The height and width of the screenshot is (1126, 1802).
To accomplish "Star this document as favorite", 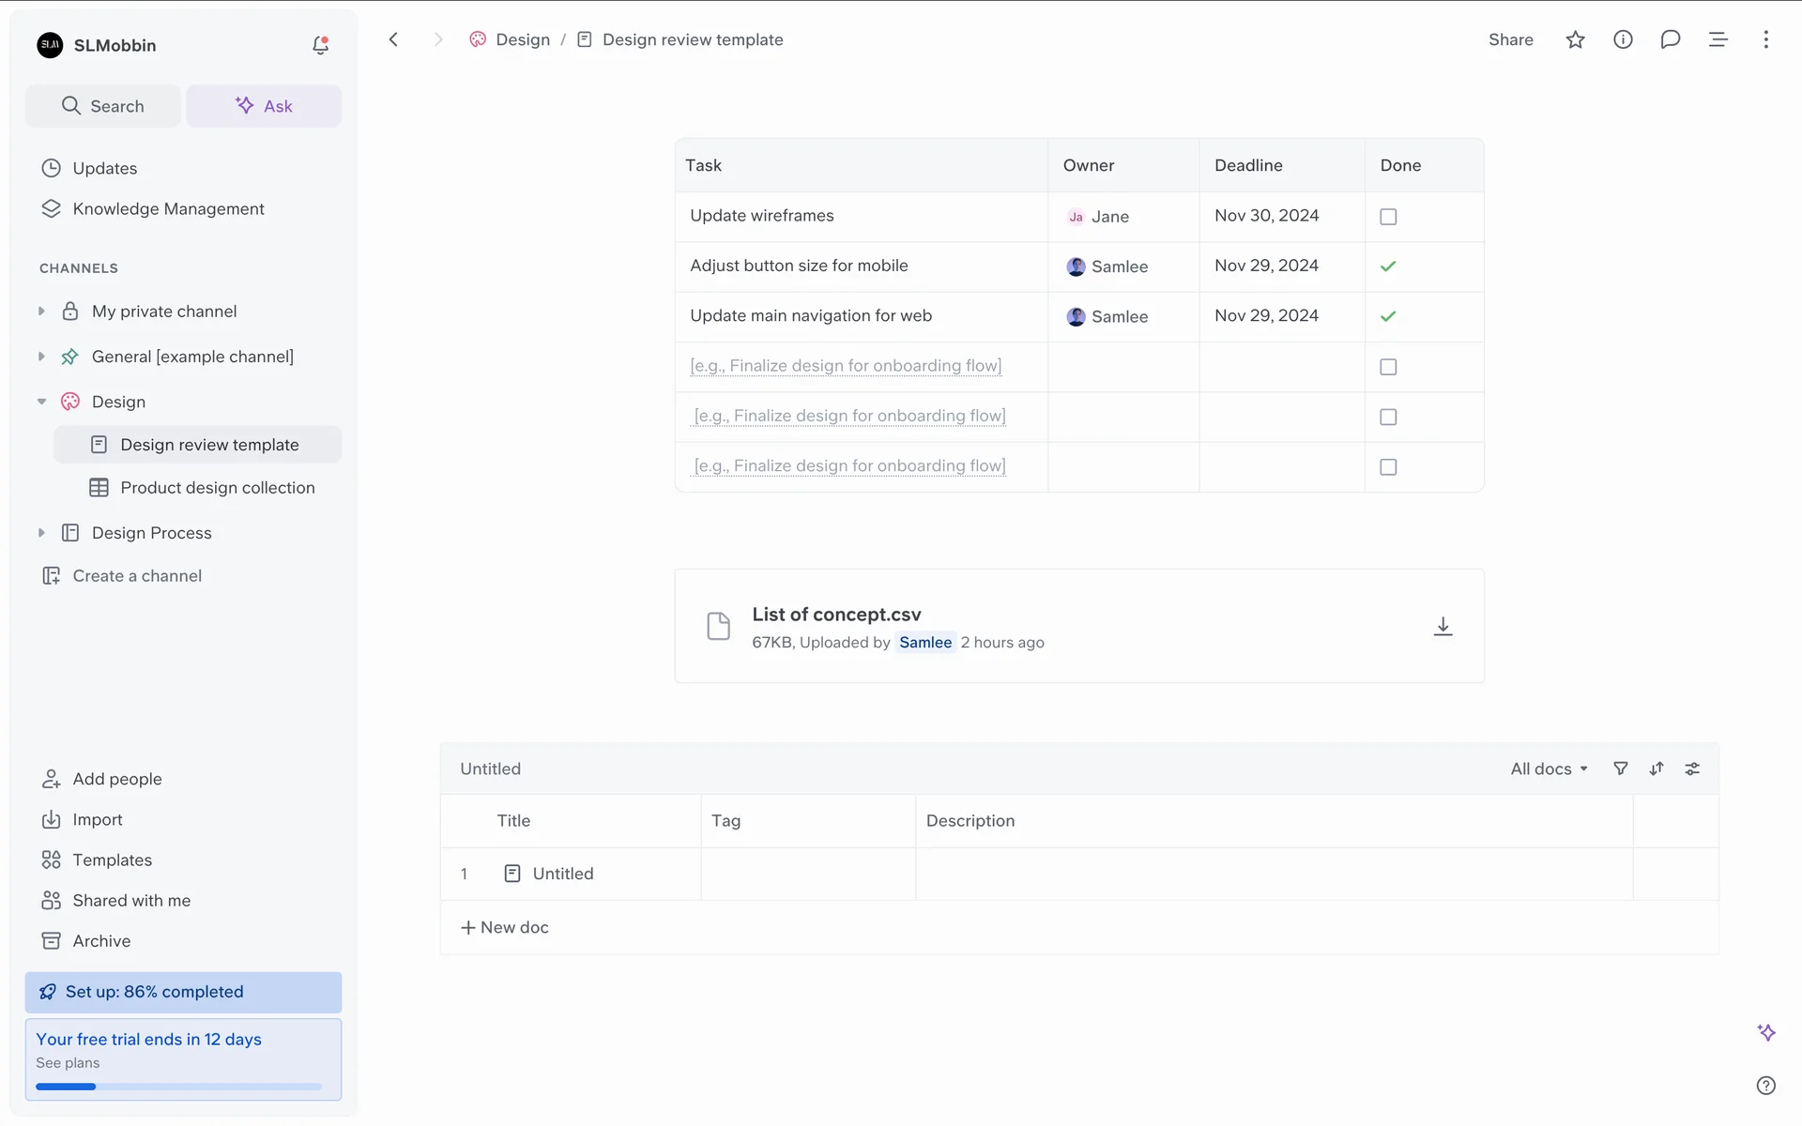I will pos(1575,39).
